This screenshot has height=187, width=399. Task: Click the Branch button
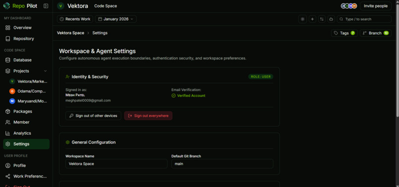[x=376, y=33]
